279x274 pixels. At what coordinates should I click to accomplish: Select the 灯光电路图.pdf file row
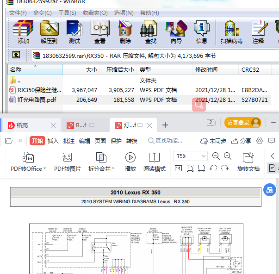139,100
